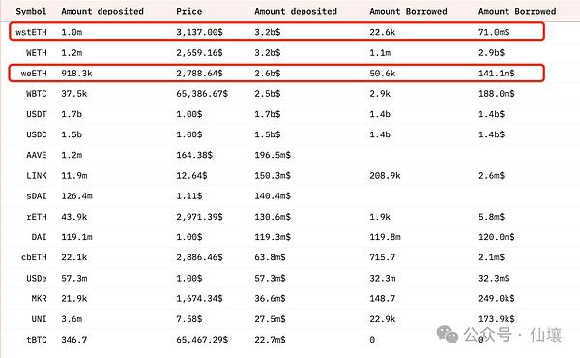Click the USDC deposited value 1.5b$
Viewport: 580px width, 358px height.
point(268,134)
